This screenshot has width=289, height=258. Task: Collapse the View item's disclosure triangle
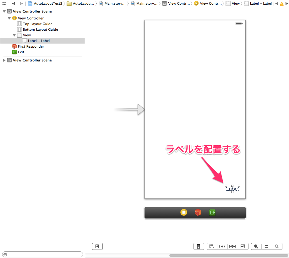pyautogui.click(x=14, y=35)
